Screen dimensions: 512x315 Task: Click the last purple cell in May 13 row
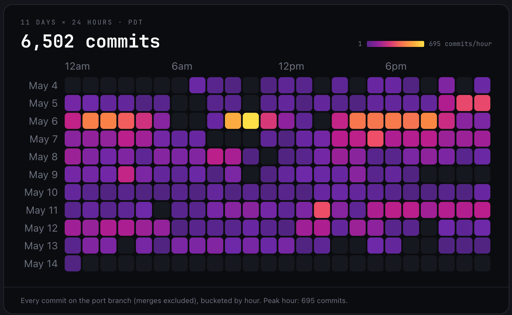(482, 245)
